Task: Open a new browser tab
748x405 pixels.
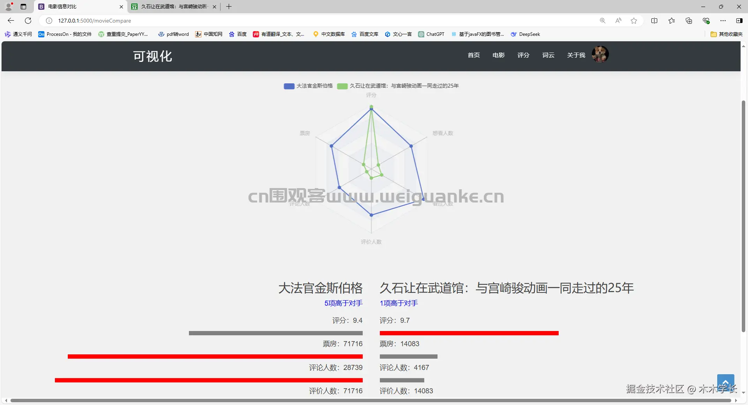Action: 229,7
